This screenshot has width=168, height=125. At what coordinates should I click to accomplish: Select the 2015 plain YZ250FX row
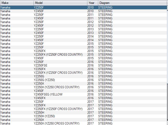pos(83,51)
